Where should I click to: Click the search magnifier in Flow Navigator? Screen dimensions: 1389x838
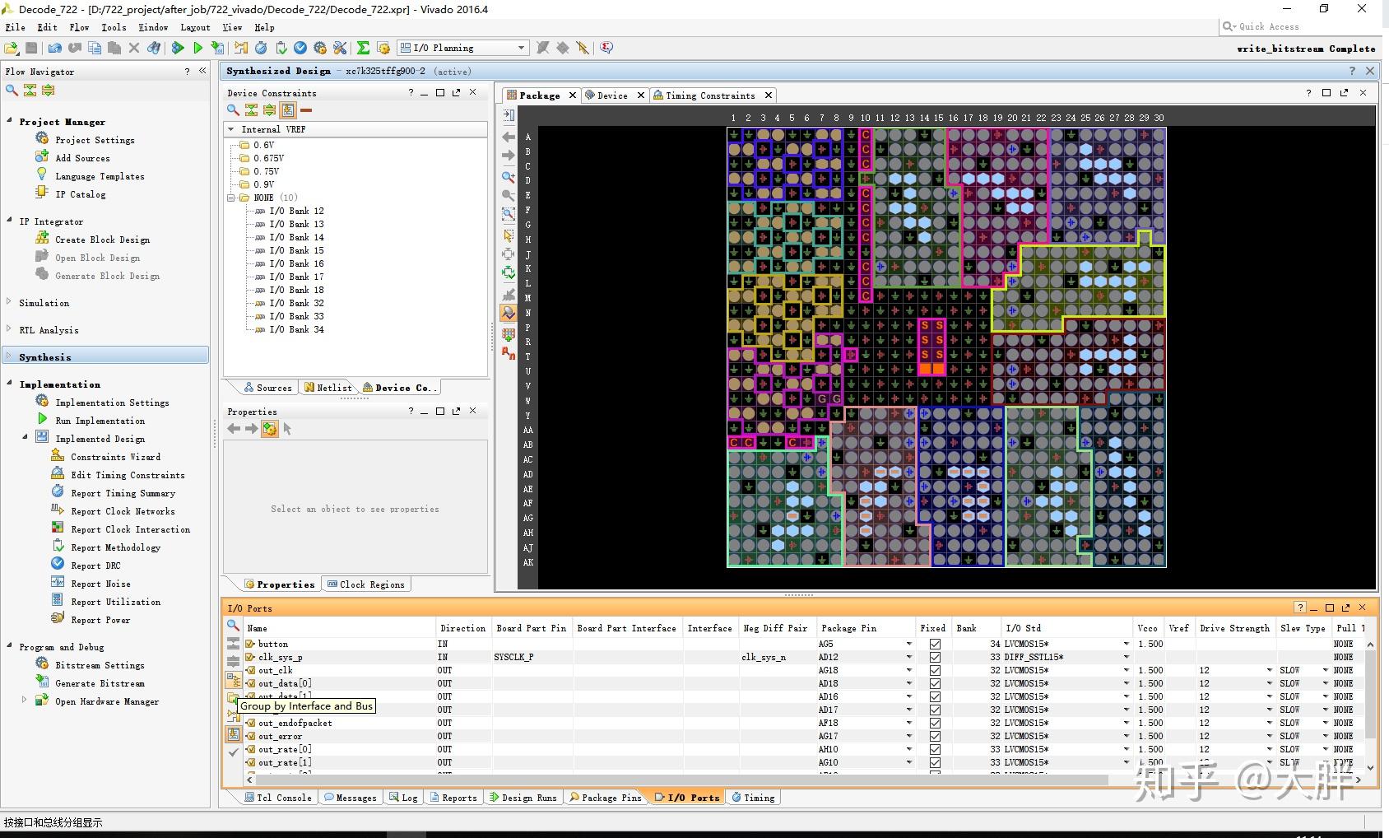click(12, 90)
